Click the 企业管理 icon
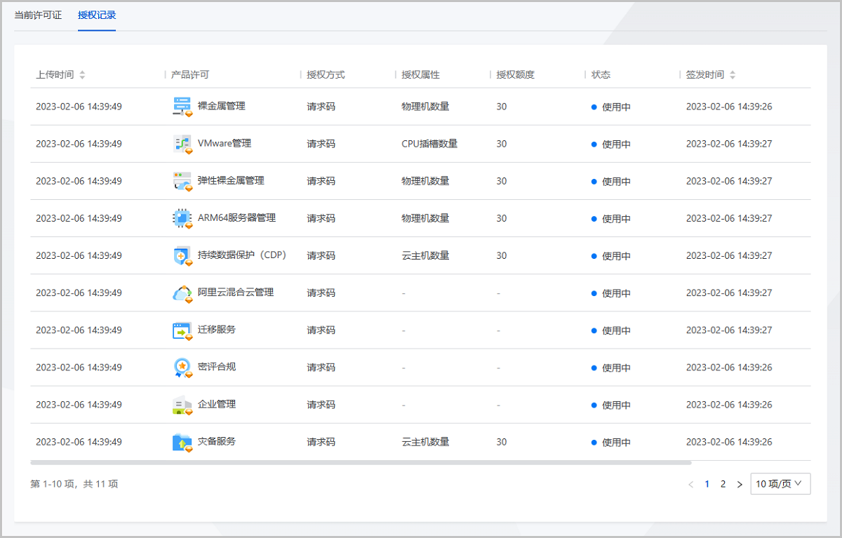The image size is (842, 538). click(181, 405)
